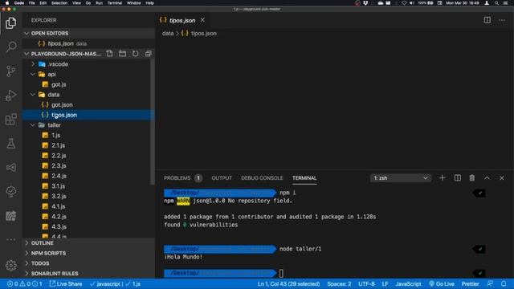Image resolution: width=514 pixels, height=289 pixels.
Task: Switch to the Output tab
Action: coord(222,178)
